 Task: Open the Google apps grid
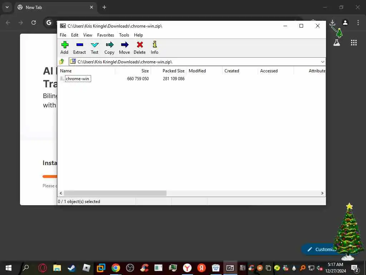(x=353, y=43)
